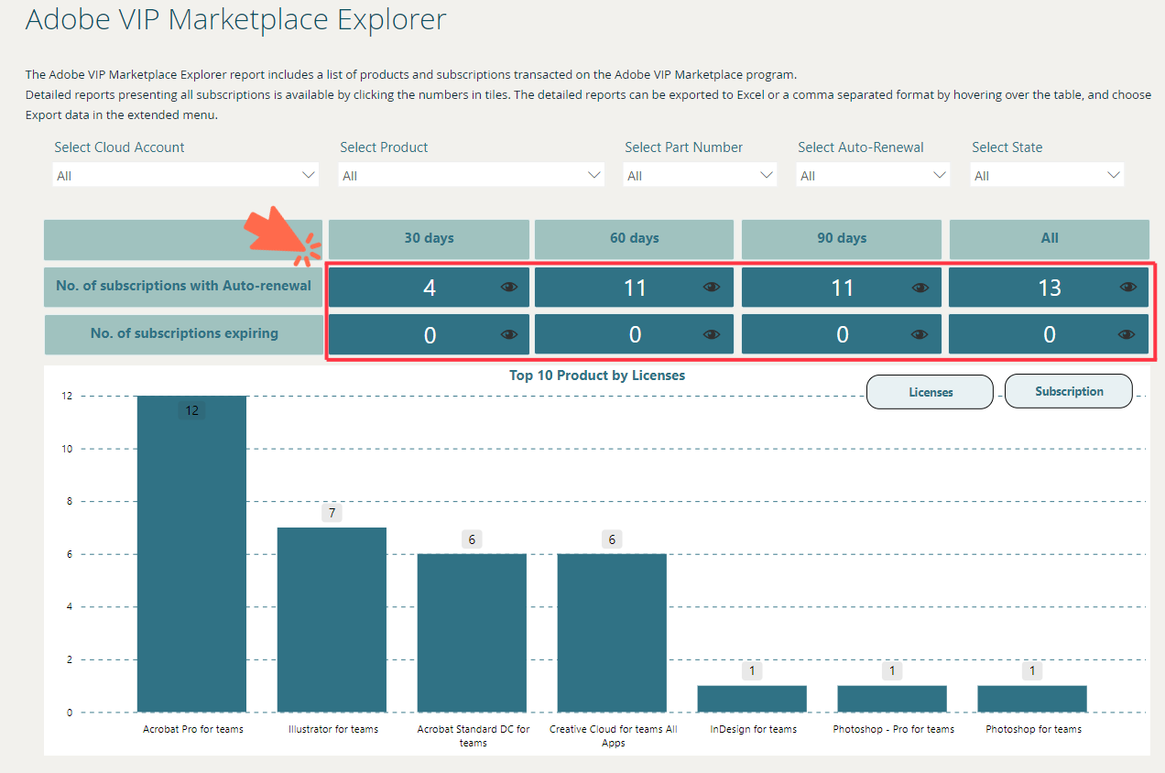Open the Select Auto-Renewal dropdown

874,175
